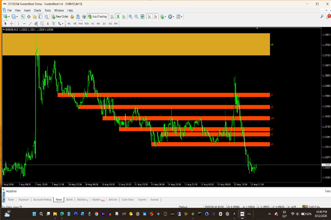Screen dimensions: 331x220
Task: Open the Indicators list icon
Action: tap(162, 17)
